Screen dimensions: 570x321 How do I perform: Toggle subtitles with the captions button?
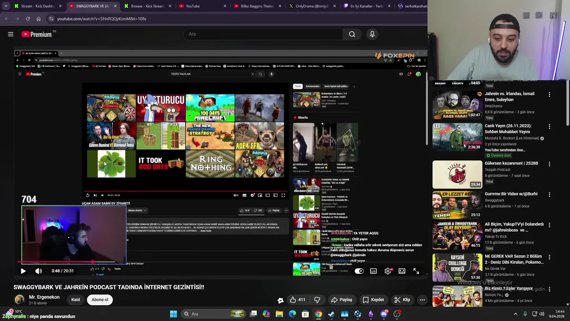(374, 271)
